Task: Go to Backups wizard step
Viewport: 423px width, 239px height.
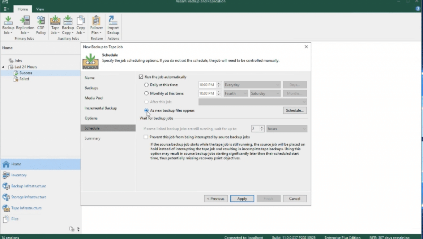Action: [x=91, y=88]
